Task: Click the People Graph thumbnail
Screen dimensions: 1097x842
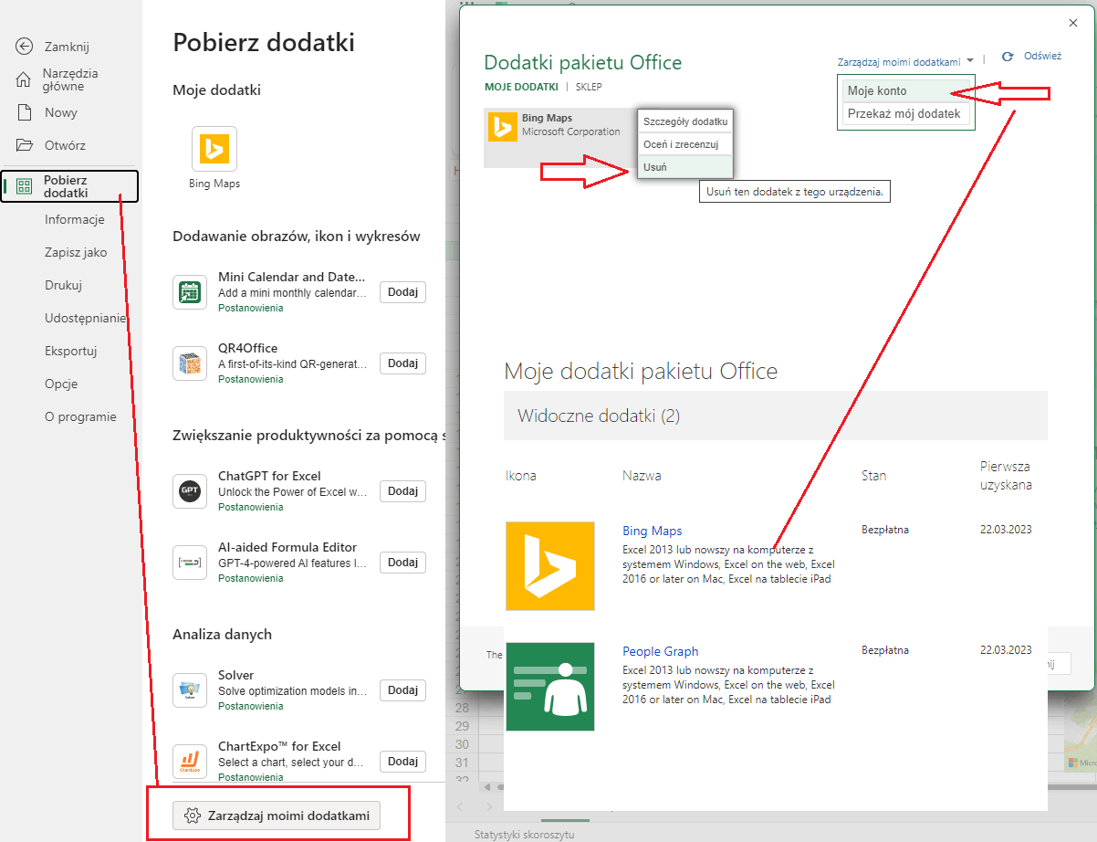Action: [550, 687]
